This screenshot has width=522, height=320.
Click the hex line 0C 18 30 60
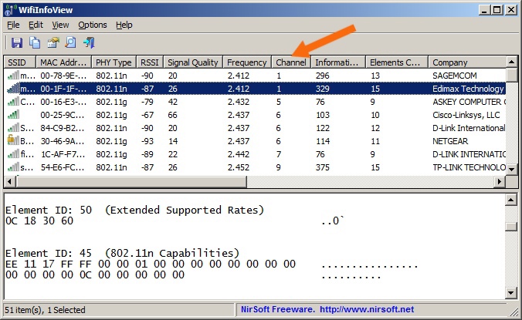pyautogui.click(x=39, y=221)
